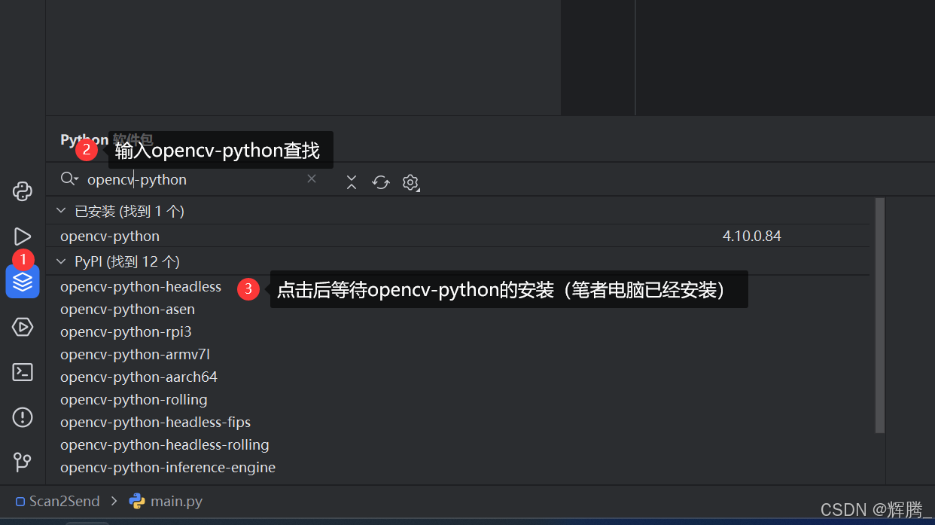This screenshot has width=935, height=525.
Task: Open search options magnifier dropdown
Action: (69, 179)
